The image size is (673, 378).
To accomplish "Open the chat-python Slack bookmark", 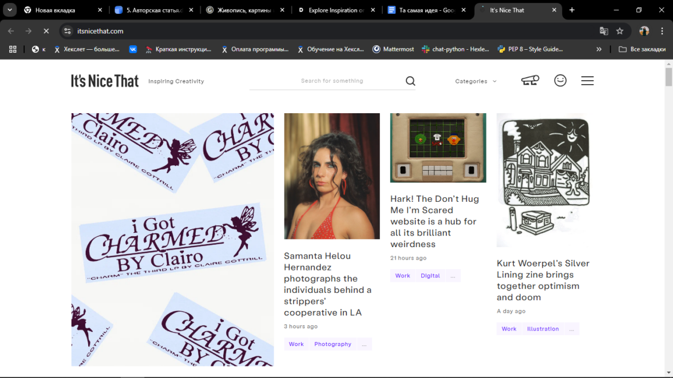I will click(456, 49).
